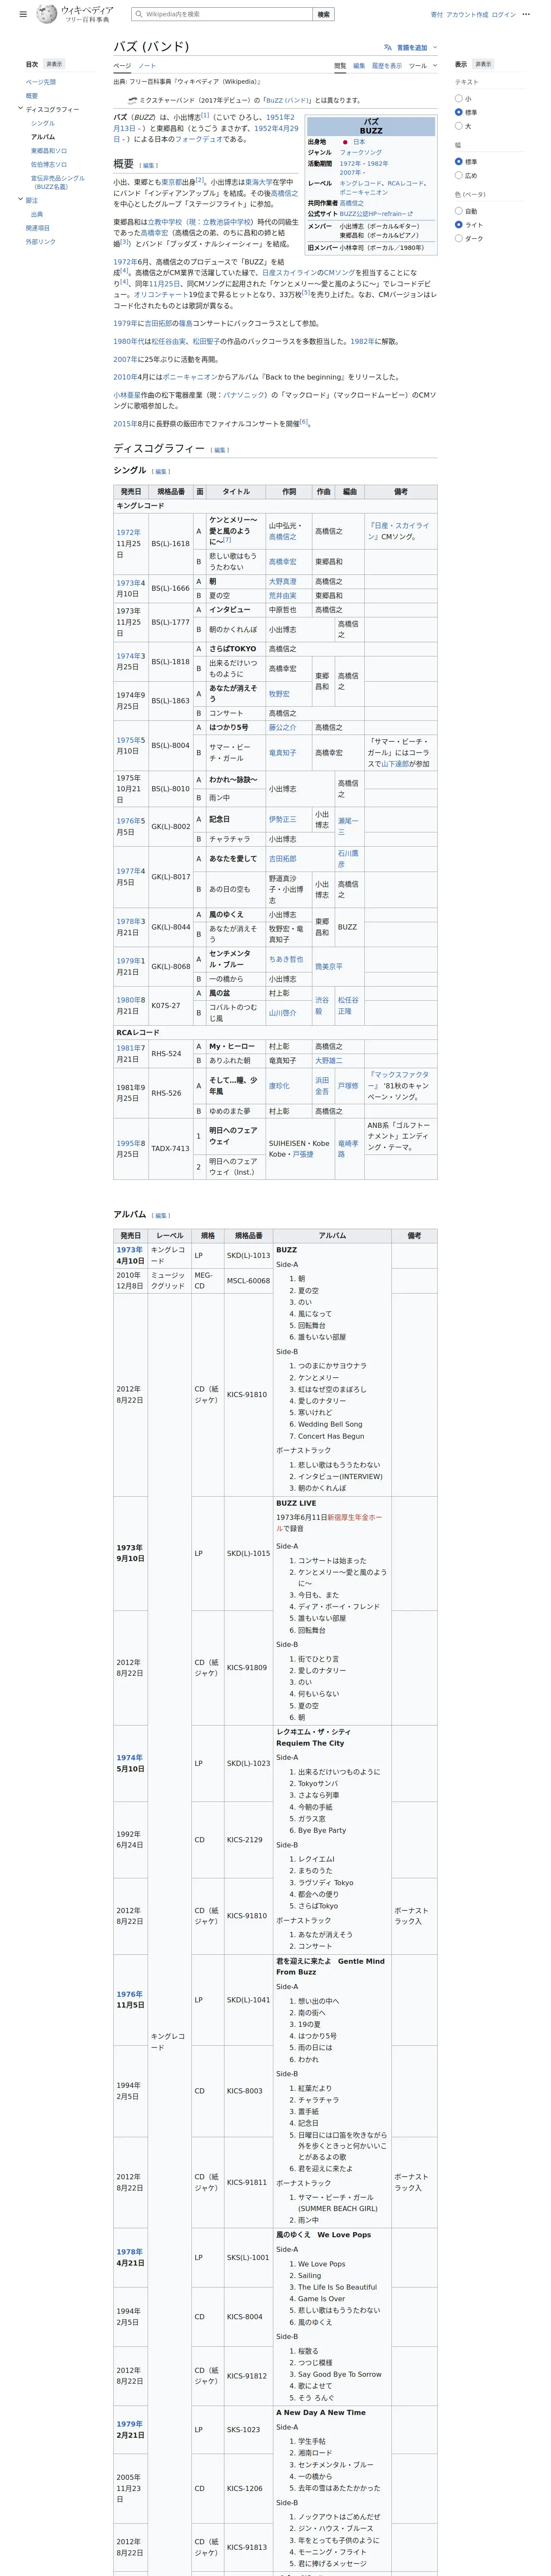Focus the Wikipedia内を検索 search field
The width and height of the screenshot is (551, 2576).
click(x=222, y=14)
